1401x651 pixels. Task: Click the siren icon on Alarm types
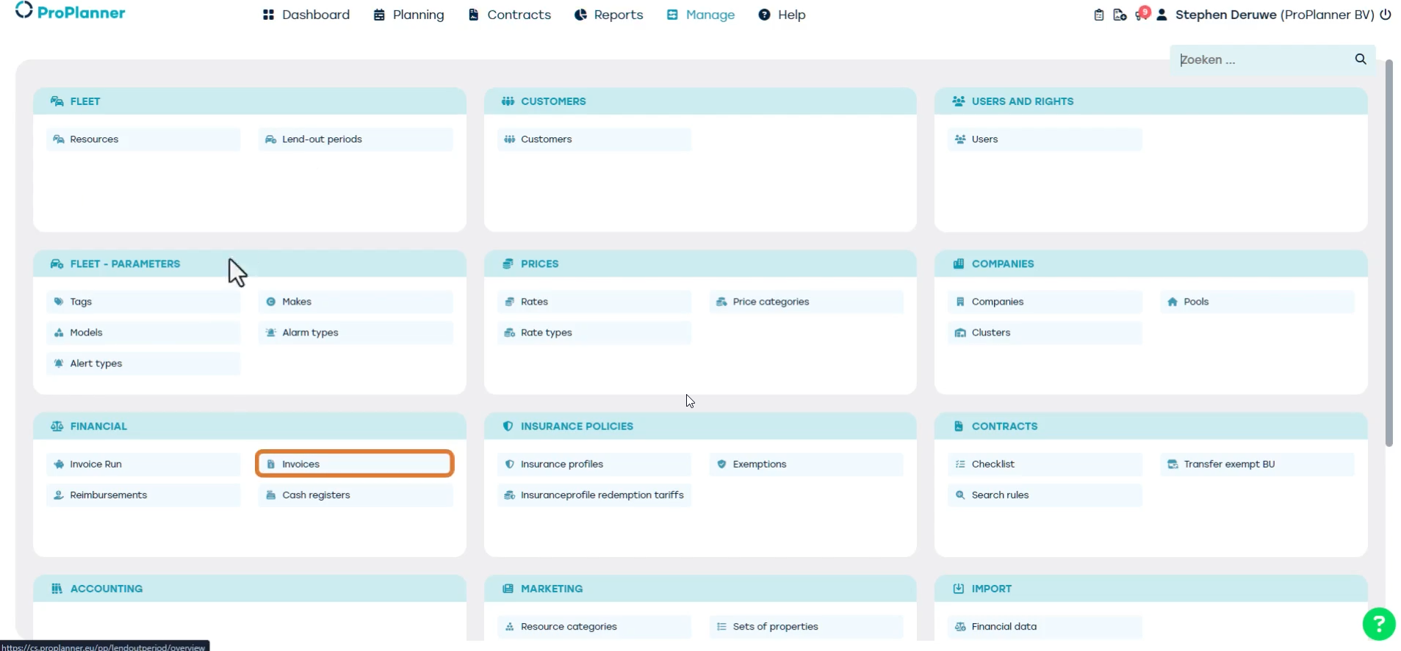click(x=270, y=332)
